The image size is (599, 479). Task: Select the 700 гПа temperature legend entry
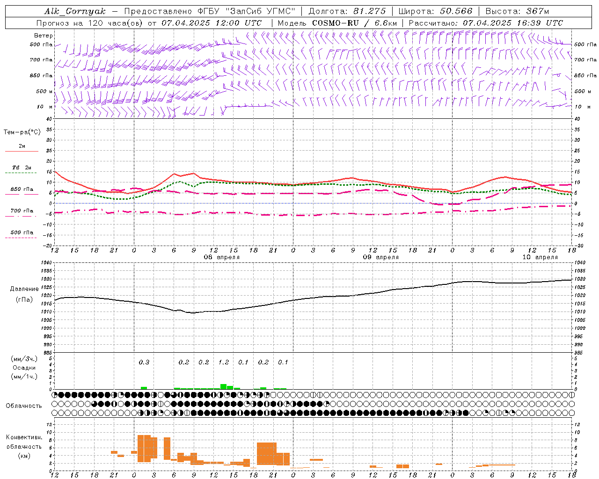(22, 210)
